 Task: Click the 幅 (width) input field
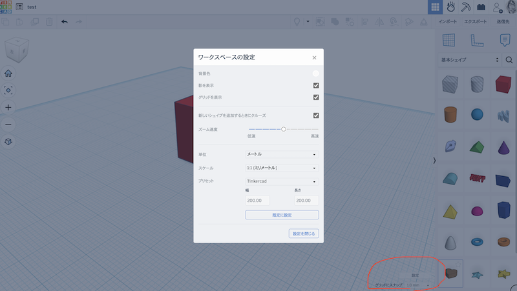257,201
